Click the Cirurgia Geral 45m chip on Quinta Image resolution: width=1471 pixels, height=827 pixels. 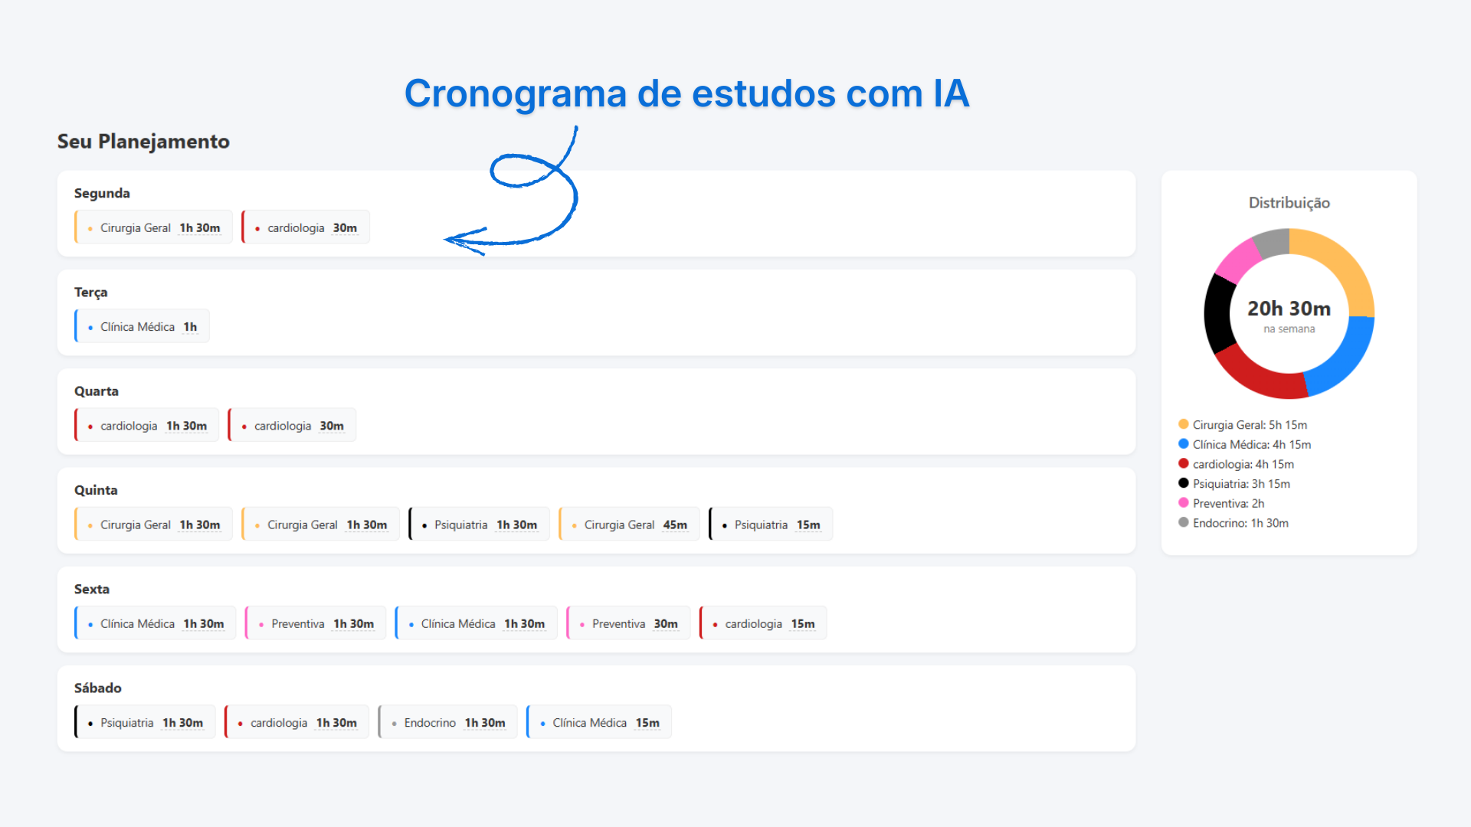(x=628, y=524)
